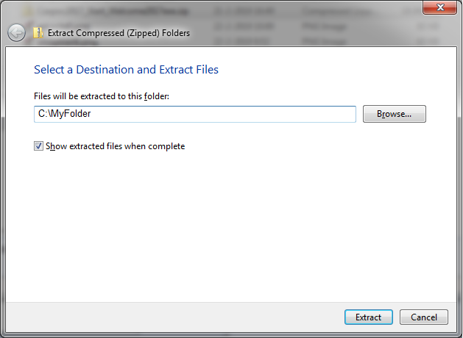Image resolution: width=463 pixels, height=338 pixels.
Task: Click inside the destination folder path field
Action: [x=195, y=114]
